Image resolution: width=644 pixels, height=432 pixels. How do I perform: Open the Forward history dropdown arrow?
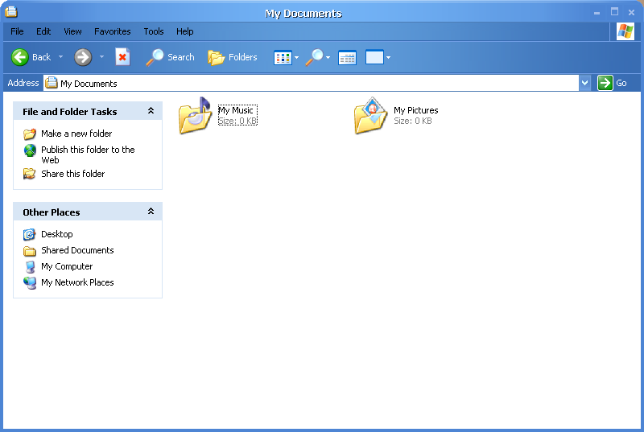tap(101, 57)
